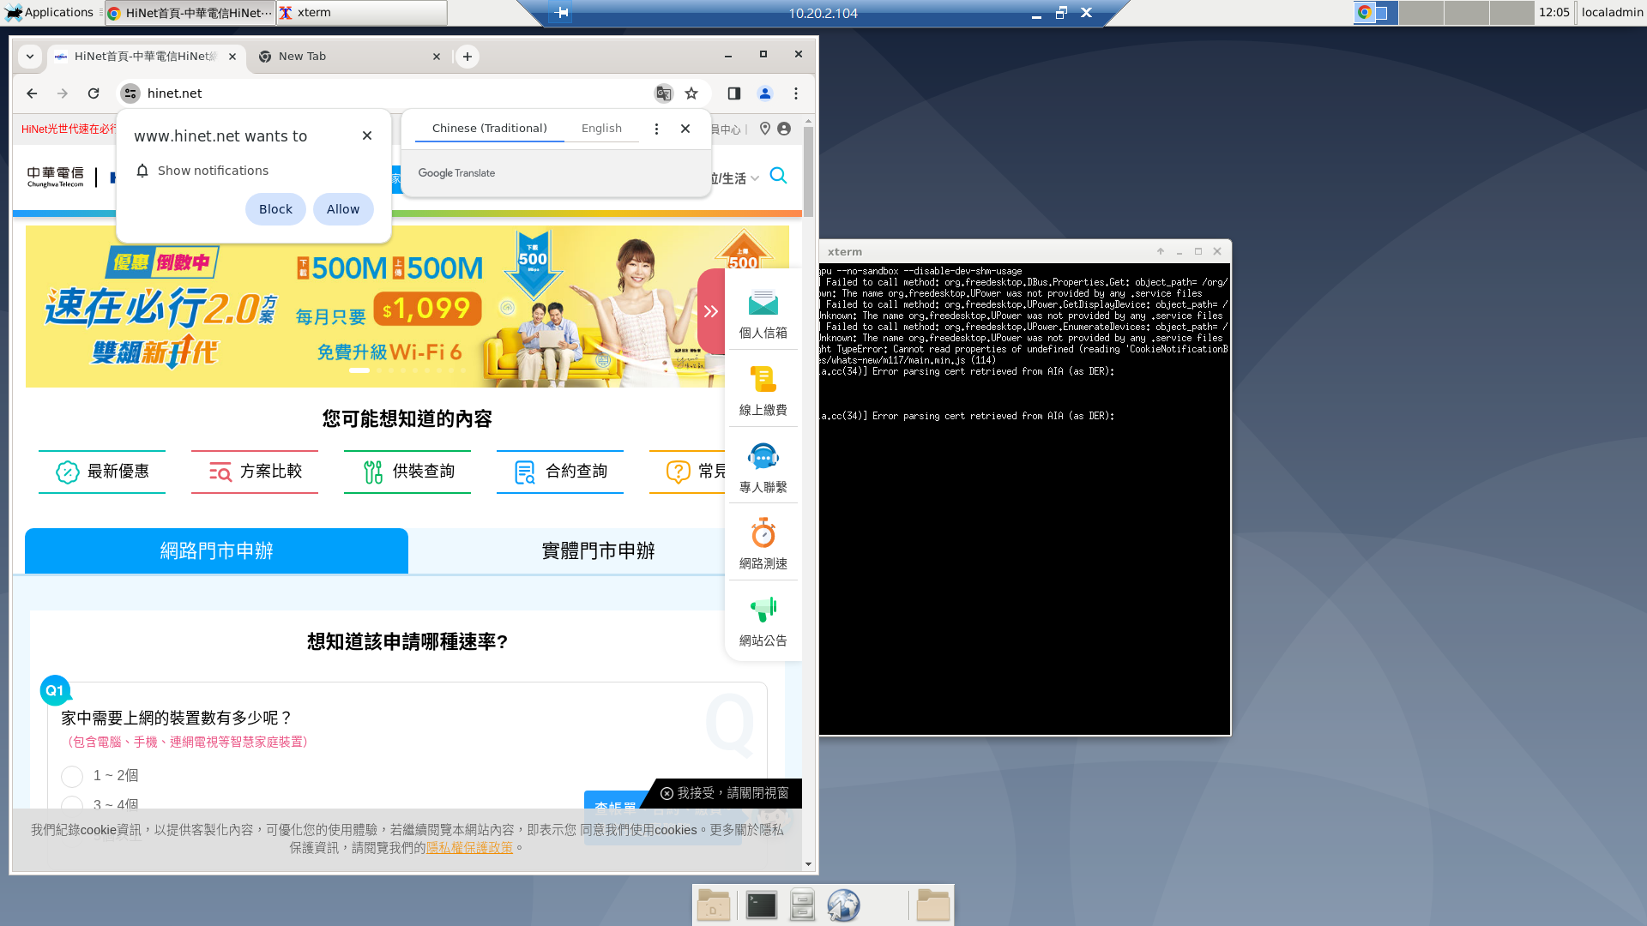Click the address bar showing hinet.net

395,93
